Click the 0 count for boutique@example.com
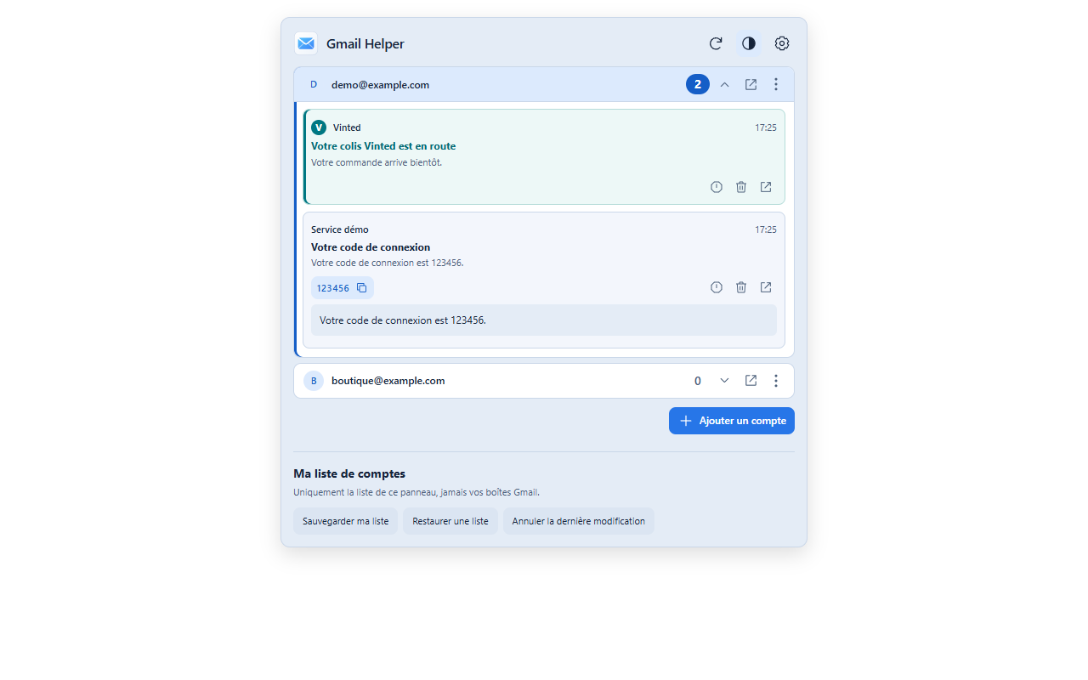Viewport: 1088px width, 680px height. (698, 381)
